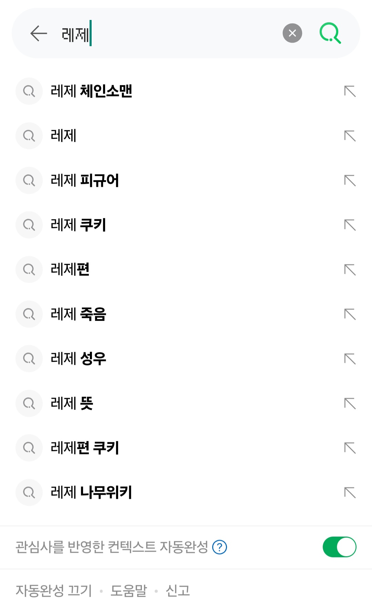Select the plain '레제' suggestion

pos(64,135)
